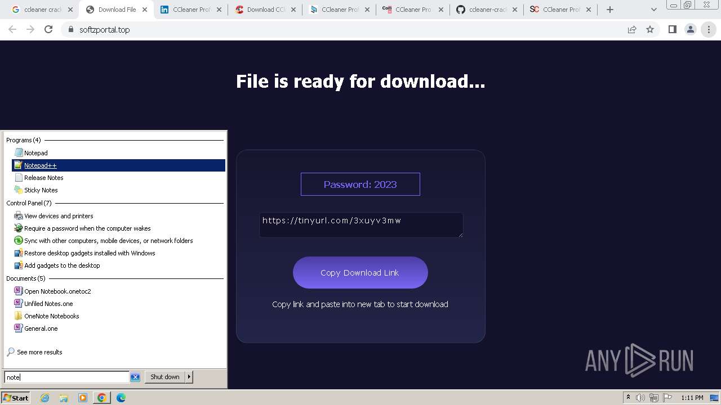Open Internet Explorer from taskbar
721x405 pixels.
pyautogui.click(x=44, y=398)
